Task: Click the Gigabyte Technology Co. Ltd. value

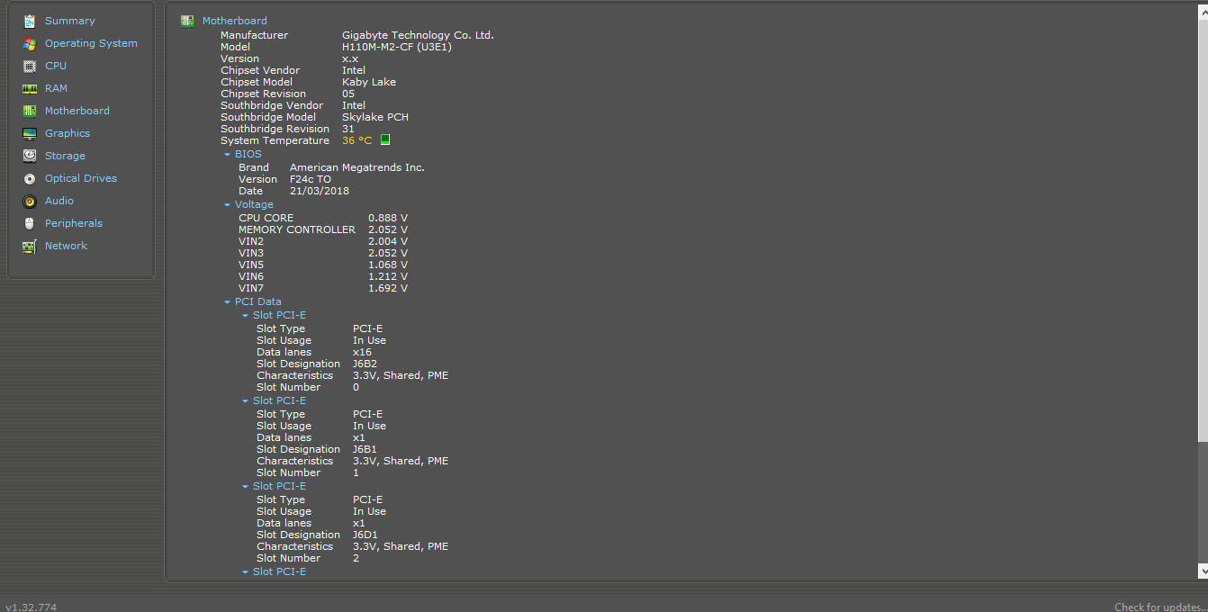Action: [418, 35]
